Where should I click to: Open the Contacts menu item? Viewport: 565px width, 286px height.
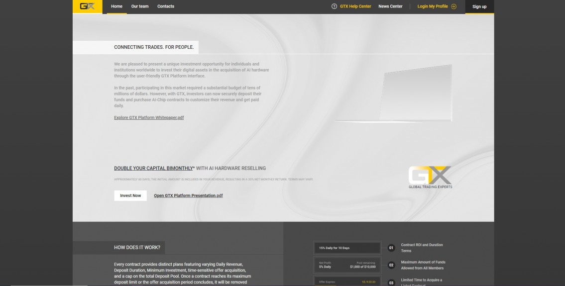pos(166,6)
